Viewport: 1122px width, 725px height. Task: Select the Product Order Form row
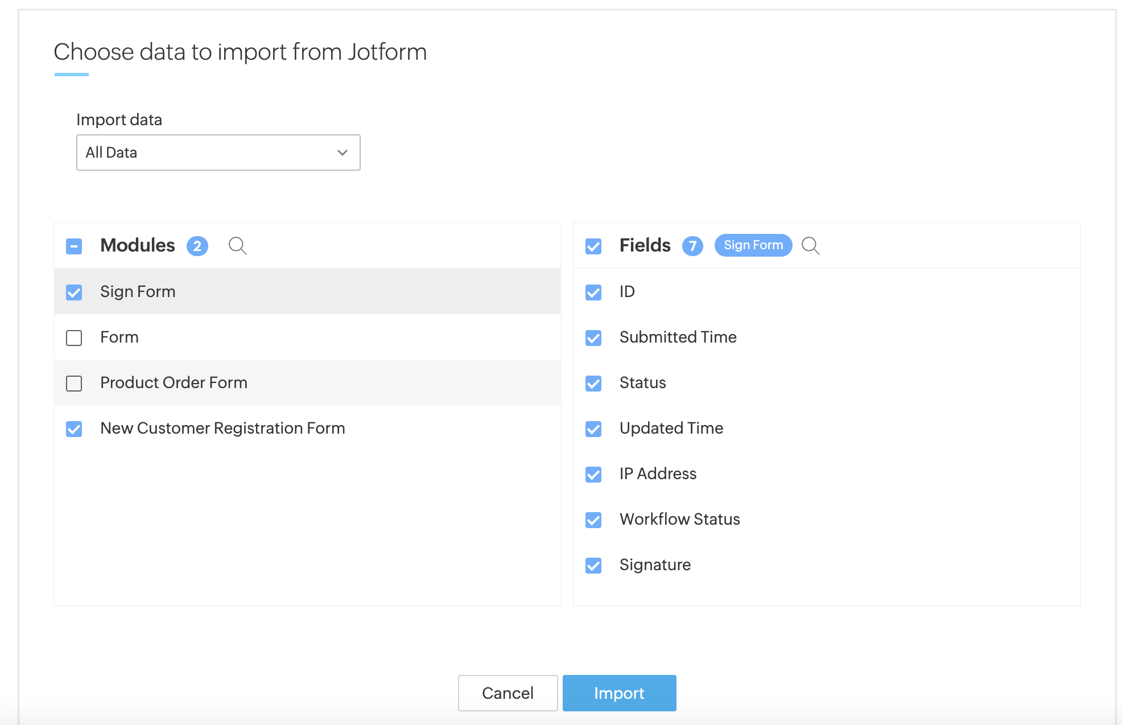coord(307,382)
